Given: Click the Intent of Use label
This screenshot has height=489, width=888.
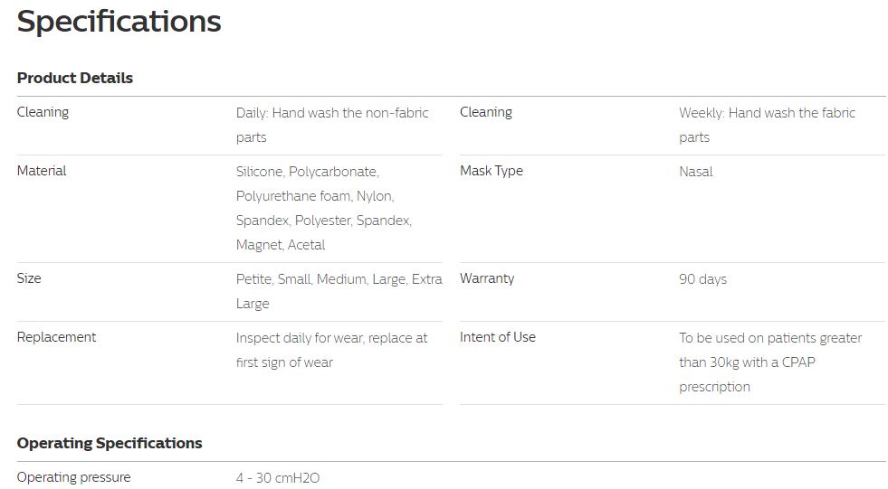Looking at the screenshot, I should coord(497,337).
